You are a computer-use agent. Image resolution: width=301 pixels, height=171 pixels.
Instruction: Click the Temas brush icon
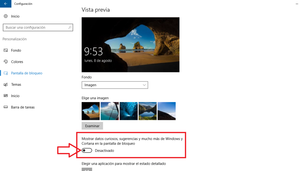click(6, 84)
